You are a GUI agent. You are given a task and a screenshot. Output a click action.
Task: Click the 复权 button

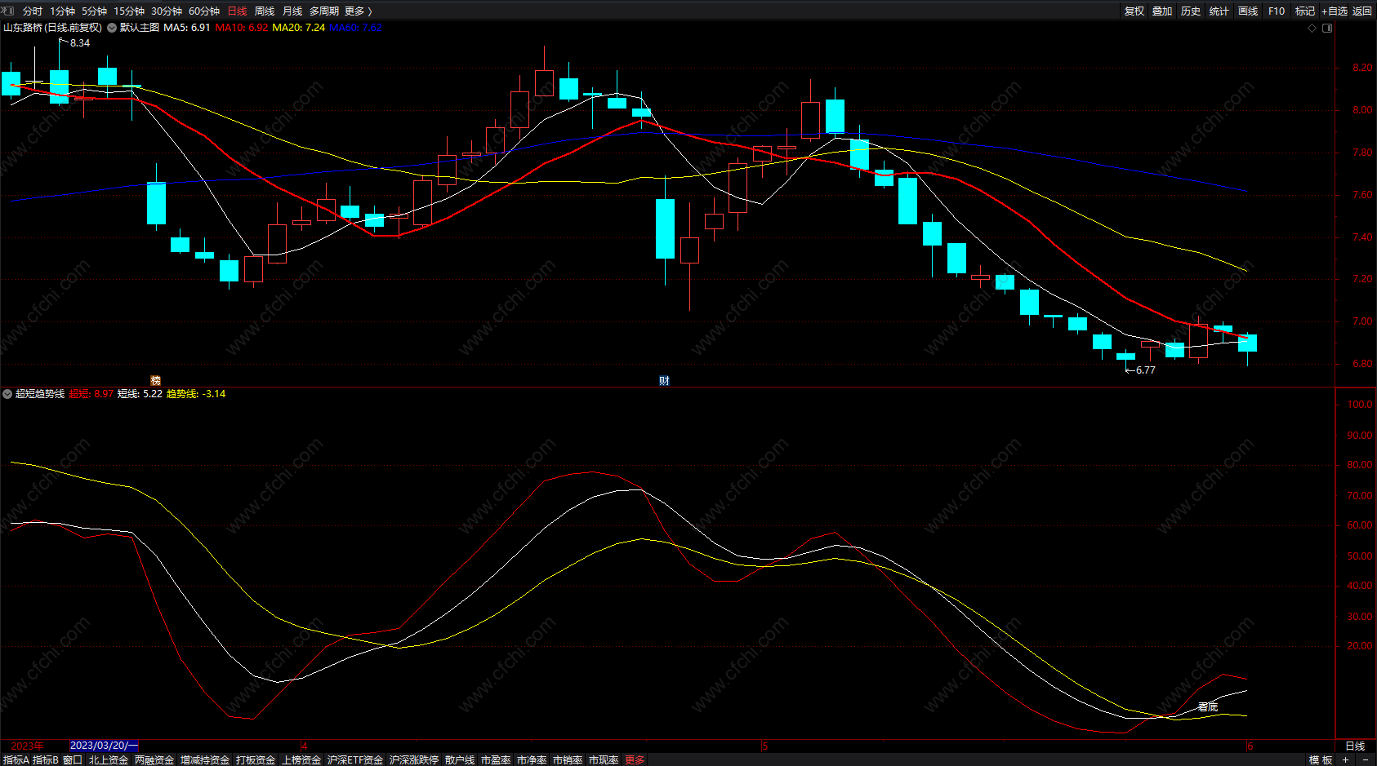coord(1134,11)
